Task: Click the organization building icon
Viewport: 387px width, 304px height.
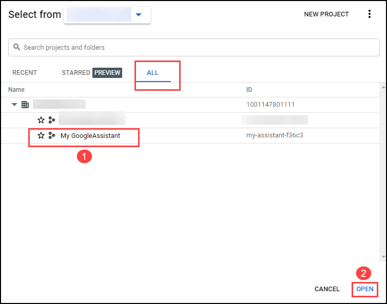Action: coord(25,105)
